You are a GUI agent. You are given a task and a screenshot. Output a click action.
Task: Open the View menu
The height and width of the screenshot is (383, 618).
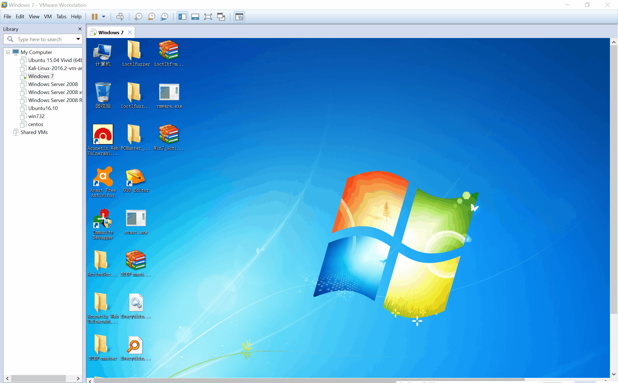click(x=34, y=17)
